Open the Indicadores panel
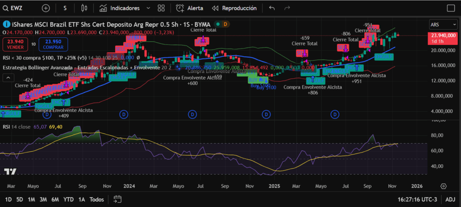 (119, 8)
